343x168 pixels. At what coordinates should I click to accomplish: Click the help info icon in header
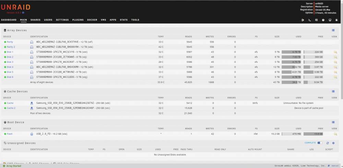pos(323,20)
